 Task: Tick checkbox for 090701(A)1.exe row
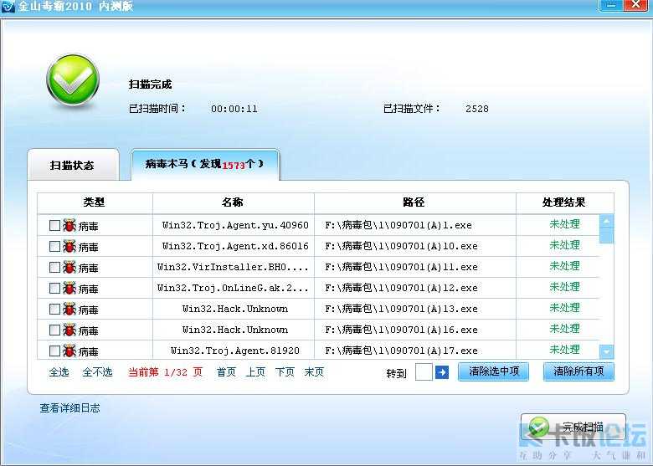tap(54, 226)
